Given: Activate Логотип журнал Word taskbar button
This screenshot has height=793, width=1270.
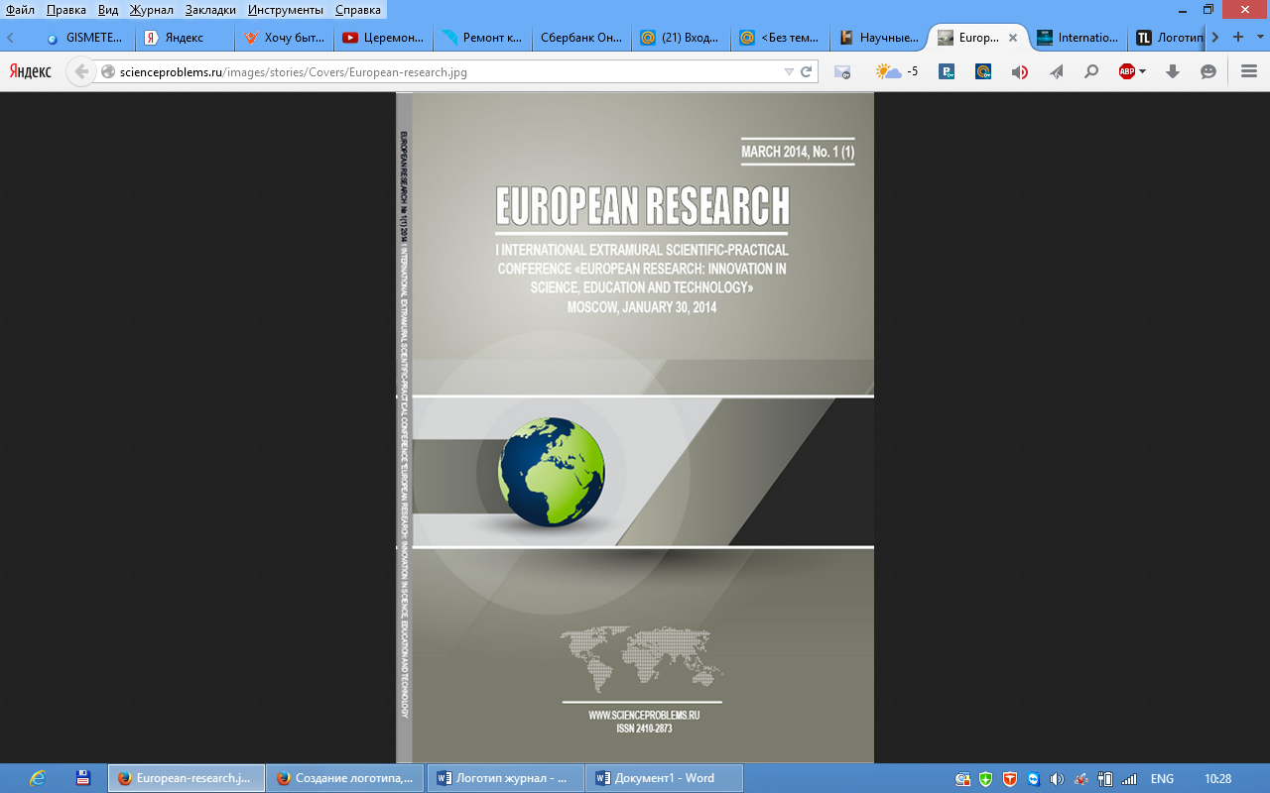Looking at the screenshot, I should coord(505,778).
